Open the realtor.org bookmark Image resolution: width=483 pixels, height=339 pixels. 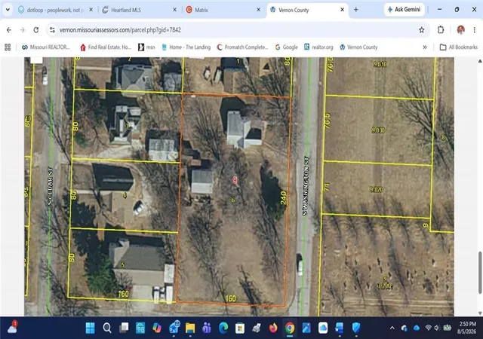click(x=318, y=47)
